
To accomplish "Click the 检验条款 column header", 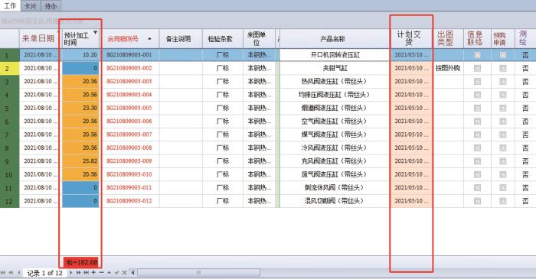I will [223, 39].
